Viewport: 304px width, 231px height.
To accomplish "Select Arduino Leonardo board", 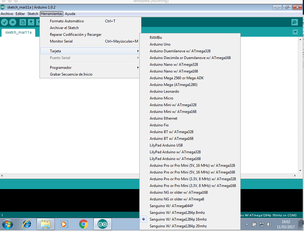I will tap(190, 91).
